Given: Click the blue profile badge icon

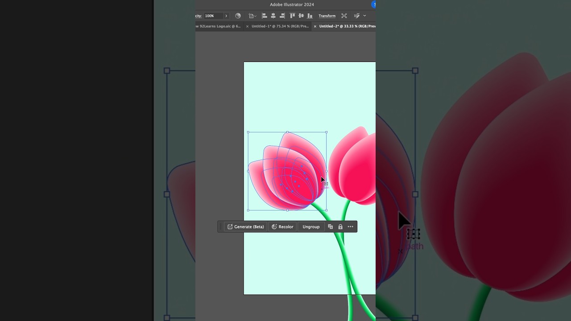Looking at the screenshot, I should coord(374,4).
